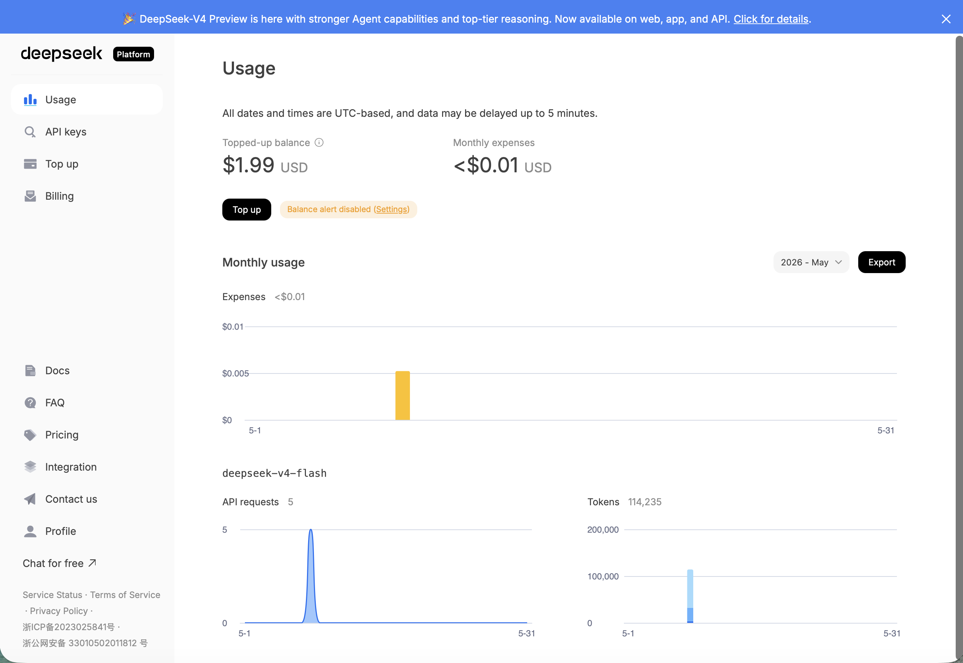Open the Contact us page

click(87, 499)
